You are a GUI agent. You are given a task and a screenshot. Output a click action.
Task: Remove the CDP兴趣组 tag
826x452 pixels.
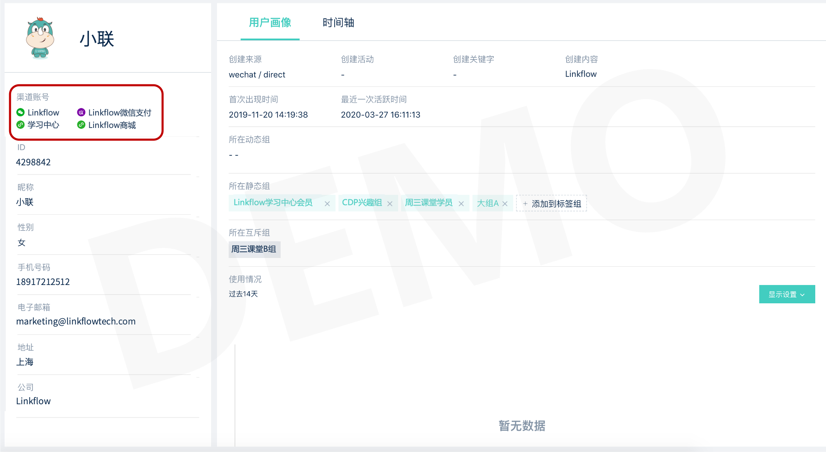[390, 204]
